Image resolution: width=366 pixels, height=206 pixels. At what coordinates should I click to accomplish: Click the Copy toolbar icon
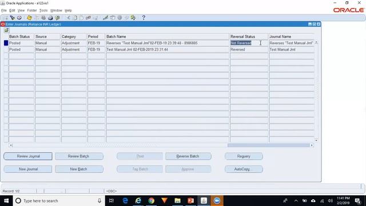(75, 18)
